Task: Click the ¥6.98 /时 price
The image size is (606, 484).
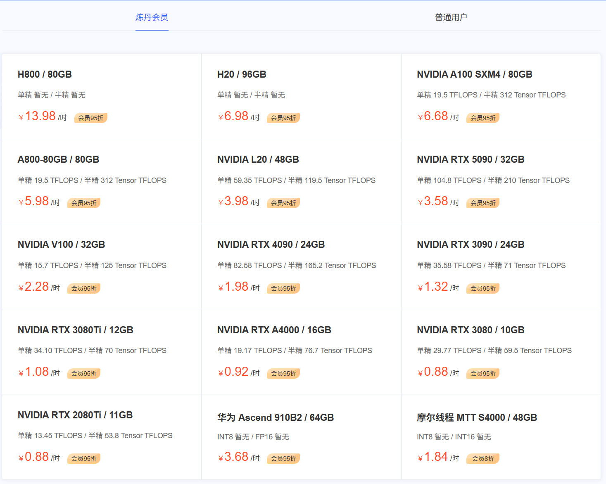Action: click(239, 116)
